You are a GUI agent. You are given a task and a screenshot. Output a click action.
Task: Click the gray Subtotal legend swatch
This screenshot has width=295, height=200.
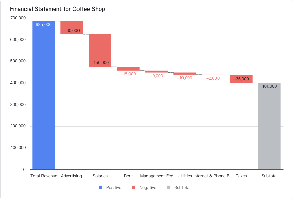point(168,188)
